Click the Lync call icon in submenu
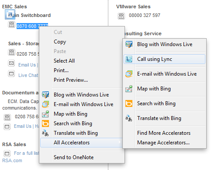 [x=129, y=59]
